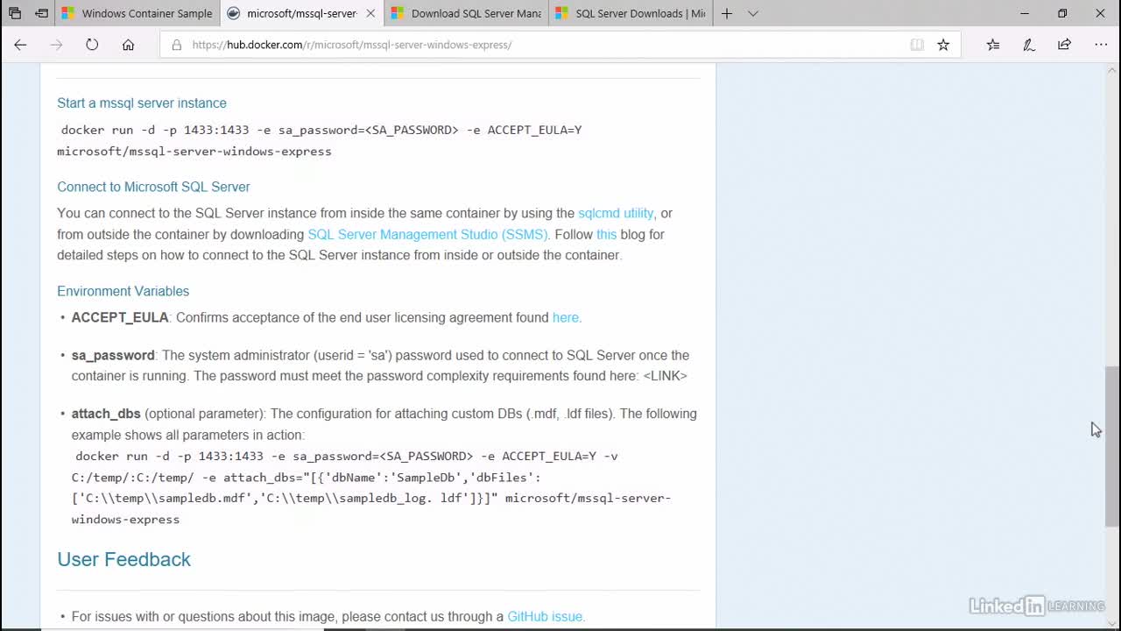The height and width of the screenshot is (631, 1121).
Task: Open the sqlcmd utility link
Action: [x=616, y=213]
